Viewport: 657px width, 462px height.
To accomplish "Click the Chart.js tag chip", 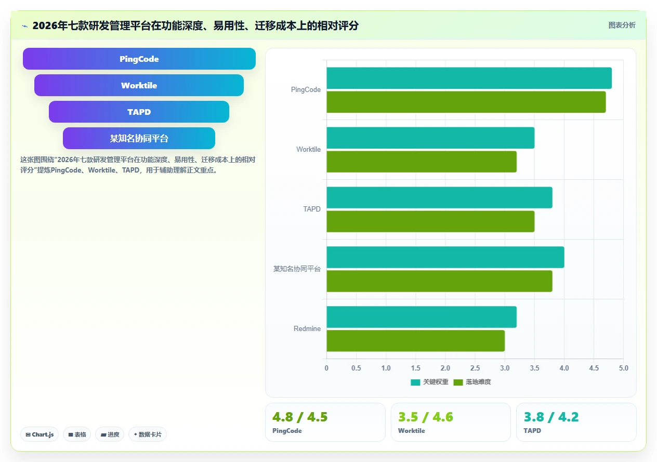I will point(40,434).
